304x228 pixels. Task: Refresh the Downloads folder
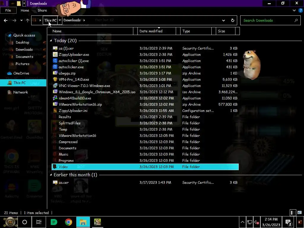tap(233, 20)
